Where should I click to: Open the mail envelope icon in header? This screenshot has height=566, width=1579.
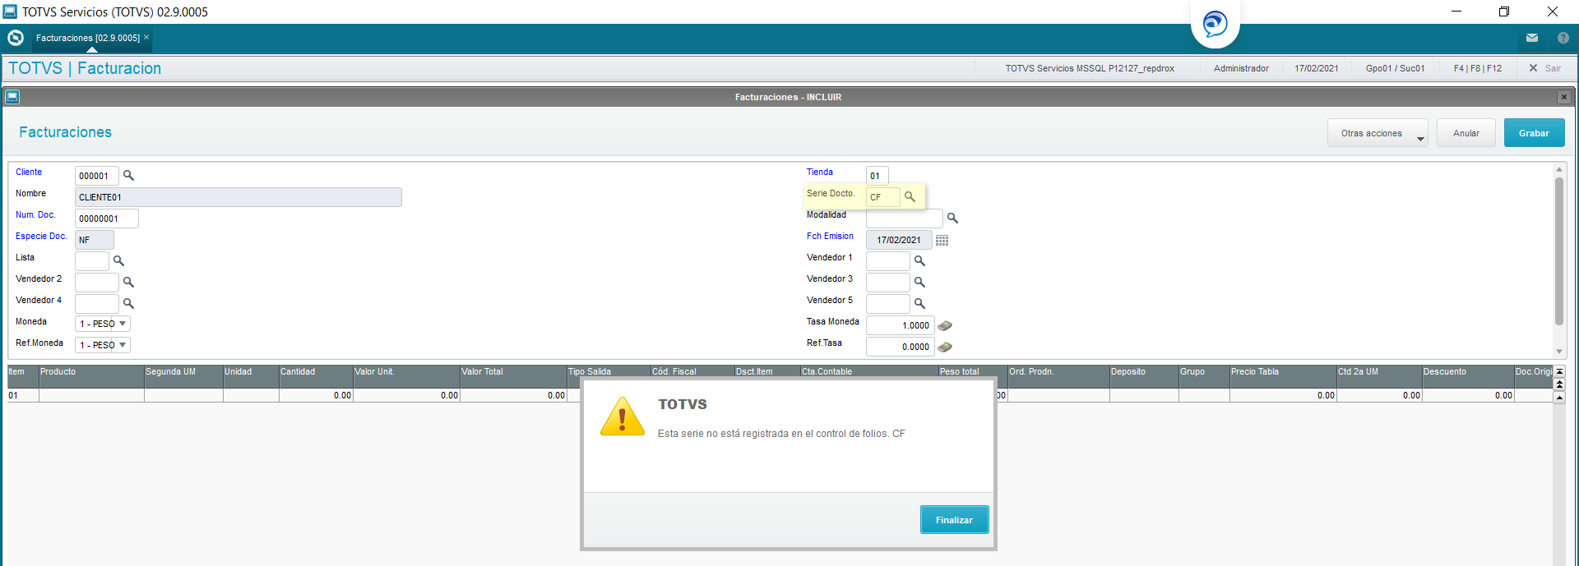pyautogui.click(x=1532, y=38)
